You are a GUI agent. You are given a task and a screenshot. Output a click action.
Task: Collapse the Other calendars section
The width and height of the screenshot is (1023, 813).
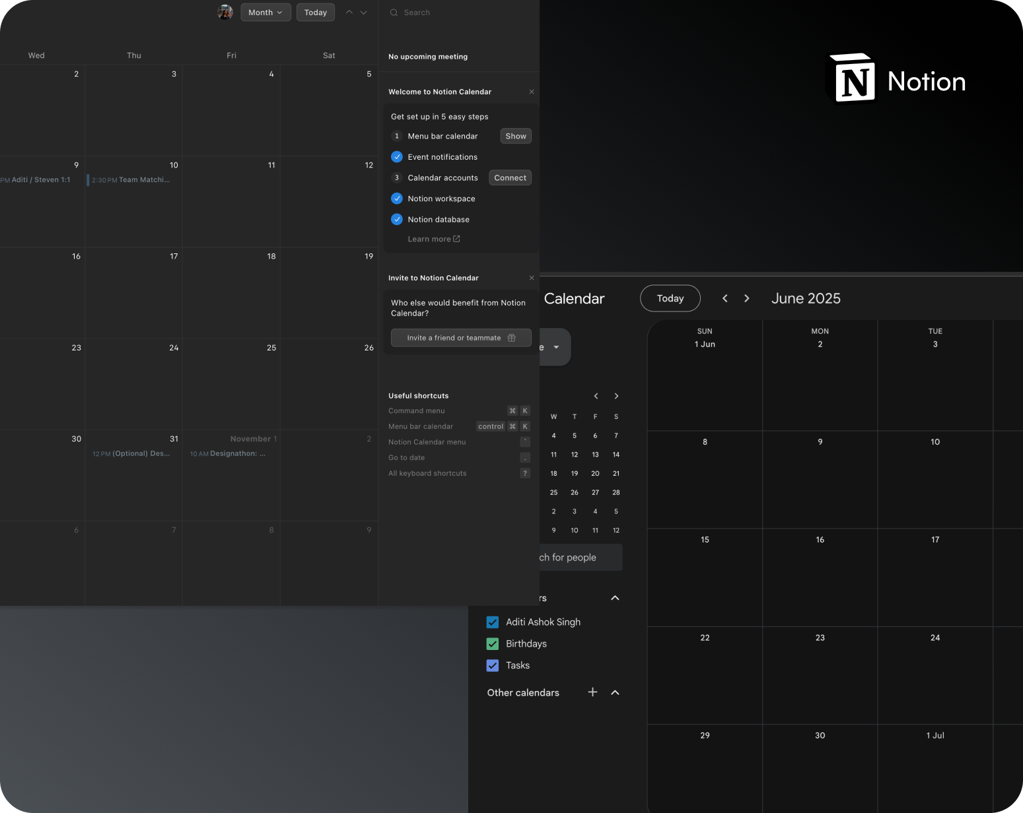pos(615,692)
